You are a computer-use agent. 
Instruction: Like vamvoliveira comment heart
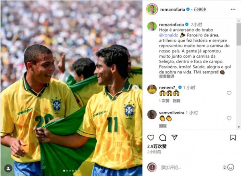pyautogui.click(x=229, y=118)
